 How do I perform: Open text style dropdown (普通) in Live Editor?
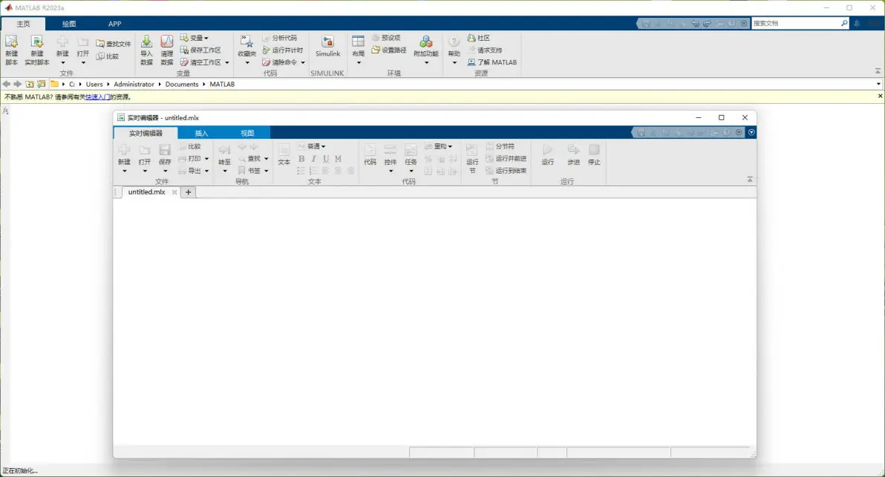pos(312,146)
